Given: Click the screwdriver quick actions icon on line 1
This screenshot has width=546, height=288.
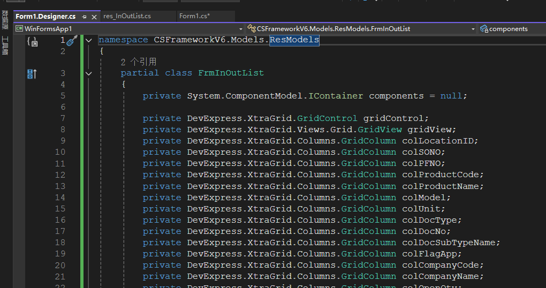Looking at the screenshot, I should point(72,41).
